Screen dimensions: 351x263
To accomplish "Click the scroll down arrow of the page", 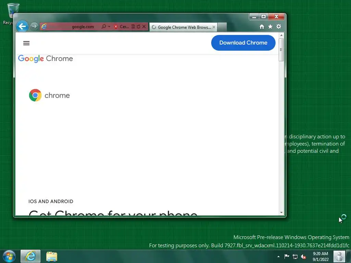I will (281, 213).
